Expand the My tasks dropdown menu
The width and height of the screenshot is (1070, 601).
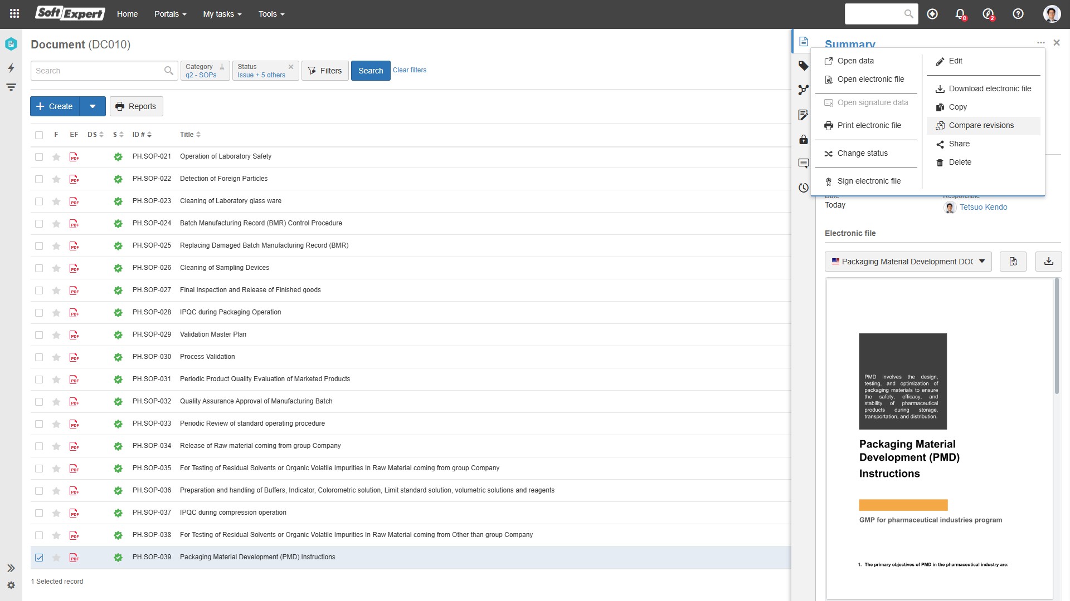point(222,14)
